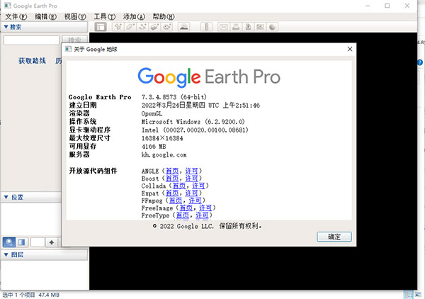Click the build date 2022年3月24日 text
Image resolution: width=425 pixels, height=299 pixels.
pyautogui.click(x=200, y=105)
